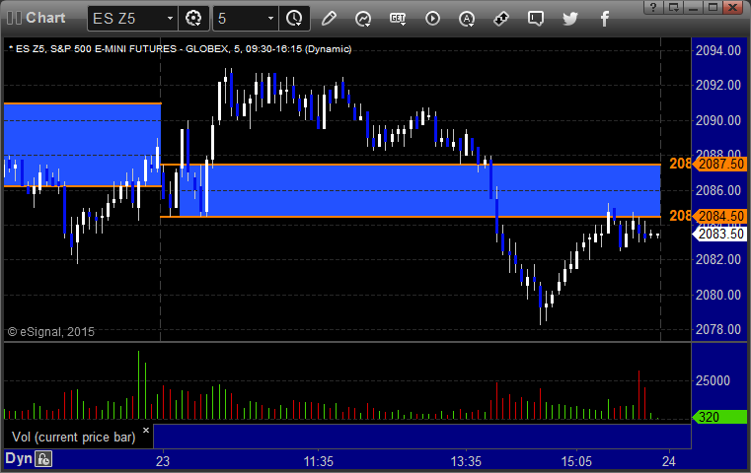Image resolution: width=751 pixels, height=473 pixels.
Task: Start bar replay play button
Action: pos(432,19)
